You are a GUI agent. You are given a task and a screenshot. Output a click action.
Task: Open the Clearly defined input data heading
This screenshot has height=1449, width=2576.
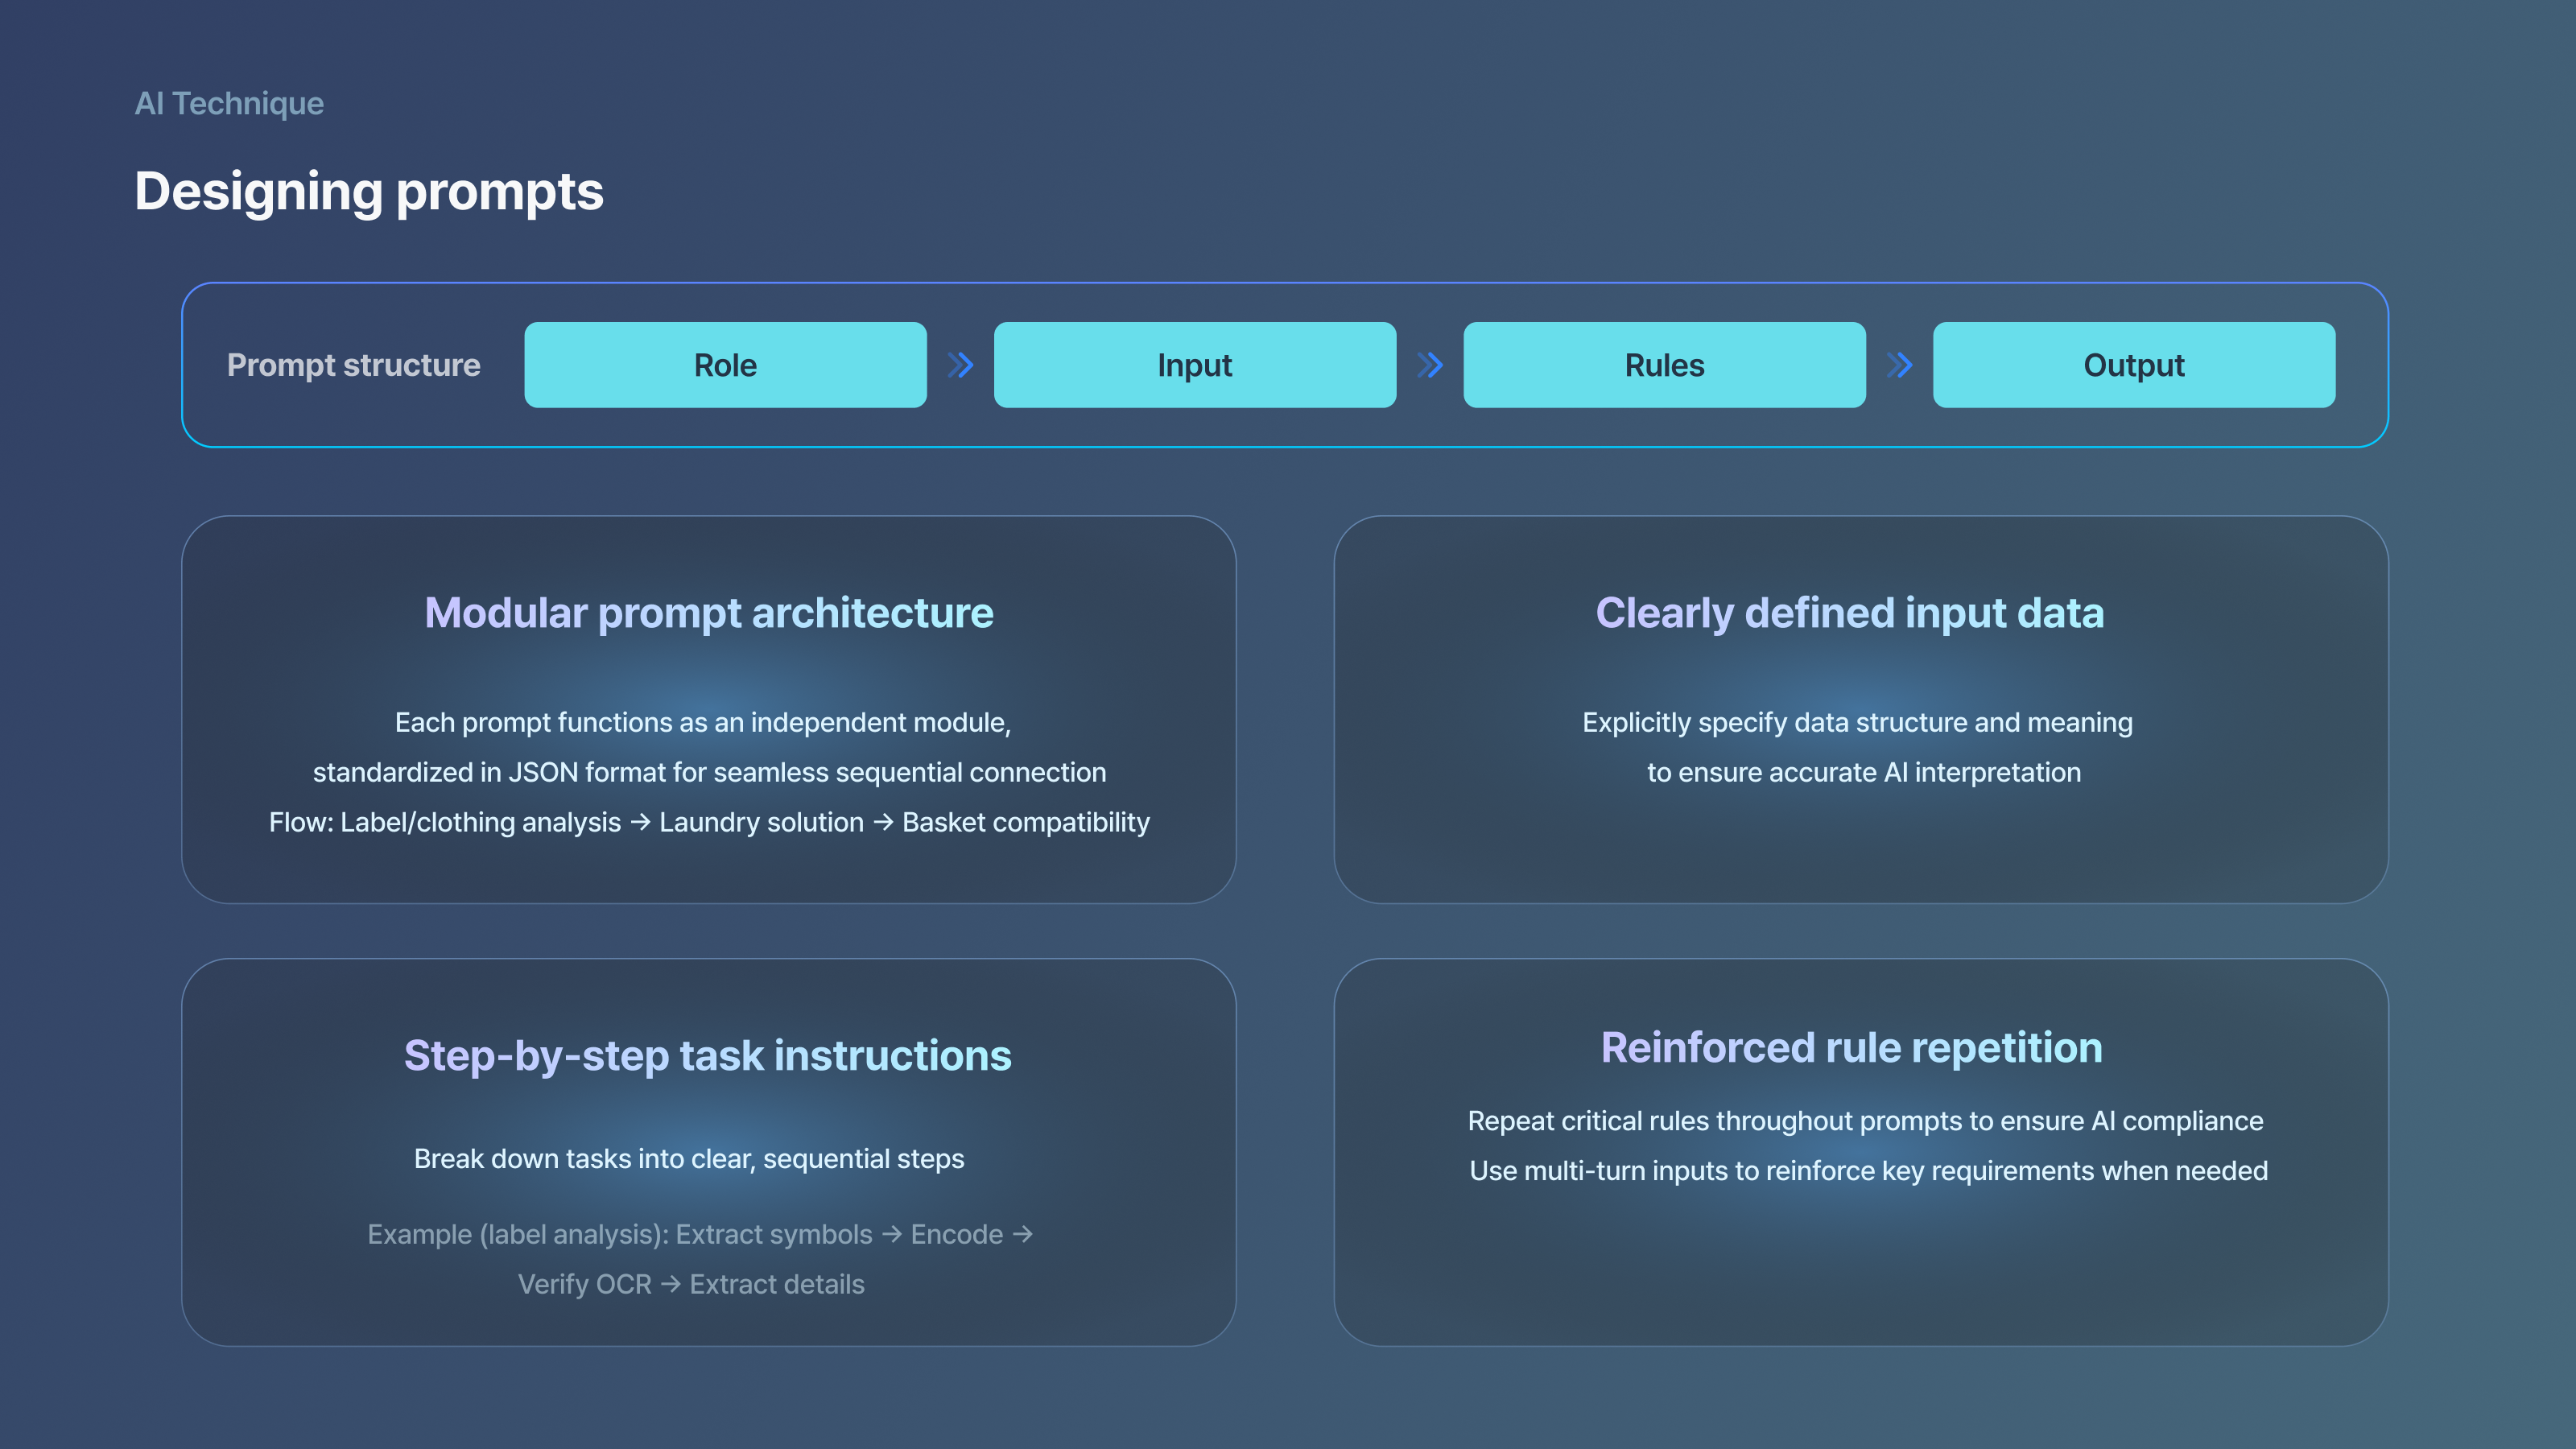1849,613
